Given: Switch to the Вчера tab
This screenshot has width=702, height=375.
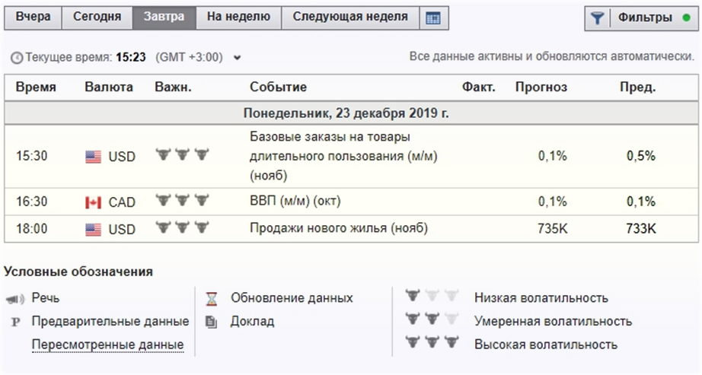Looking at the screenshot, I should pyautogui.click(x=33, y=17).
